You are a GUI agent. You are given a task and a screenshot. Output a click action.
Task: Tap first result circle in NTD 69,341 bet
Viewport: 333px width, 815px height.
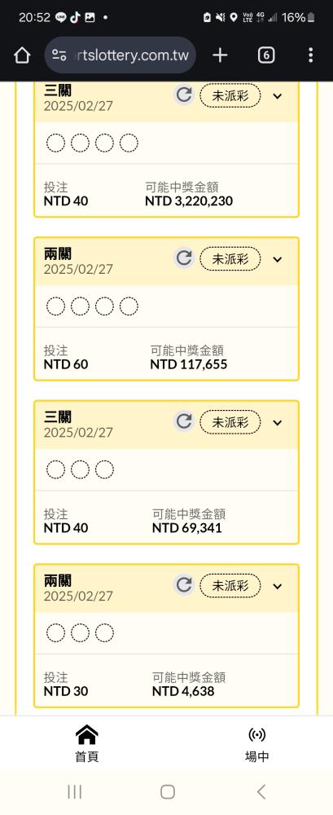(55, 470)
